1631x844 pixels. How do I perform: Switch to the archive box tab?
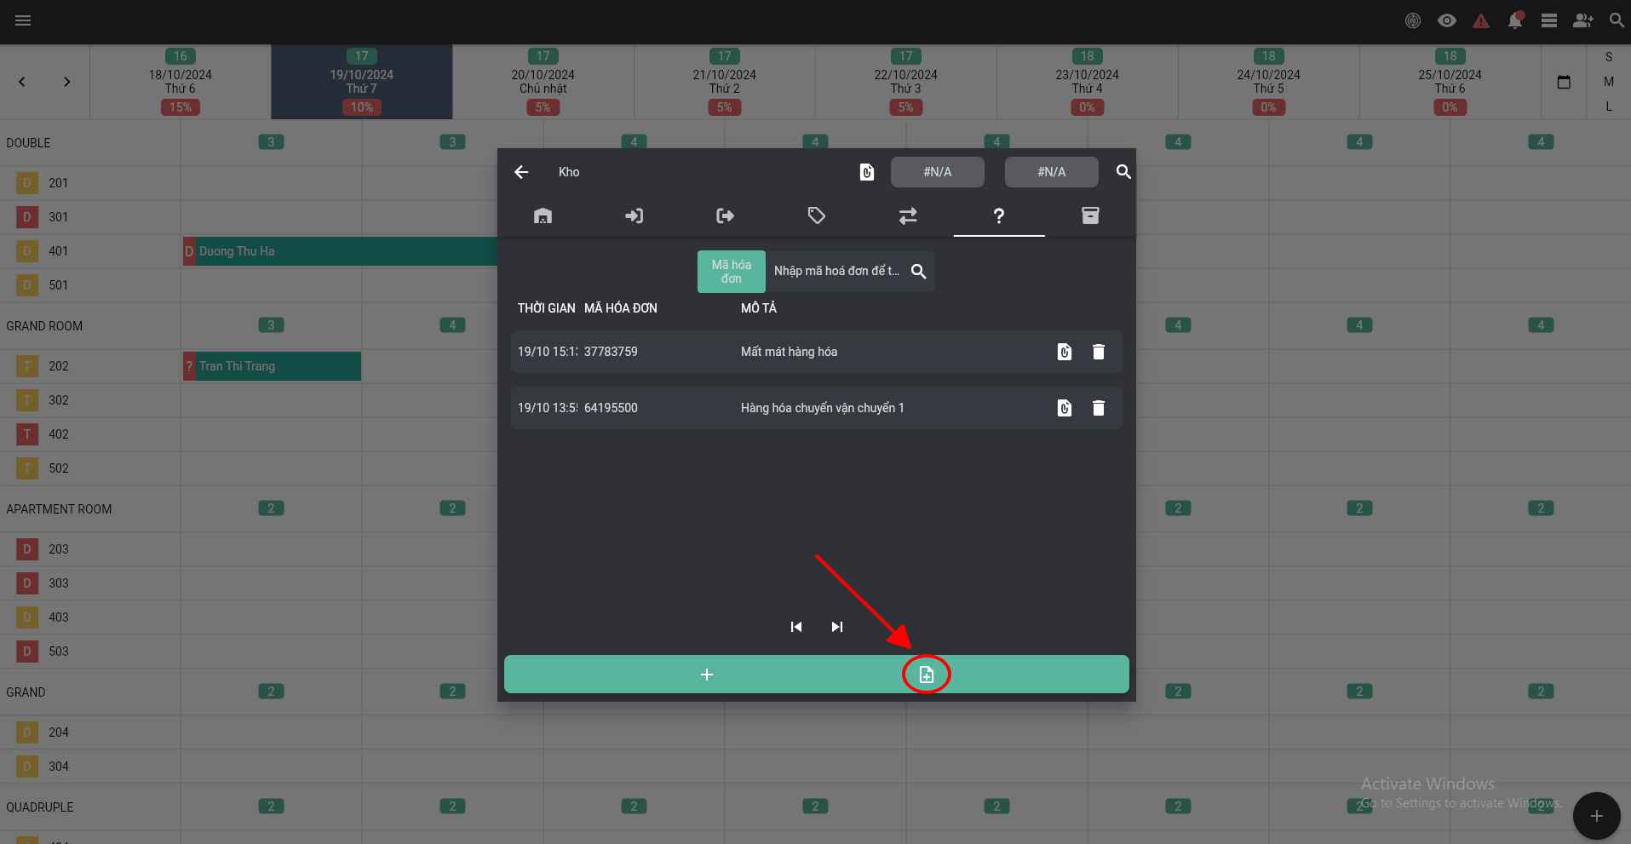[x=1090, y=215]
